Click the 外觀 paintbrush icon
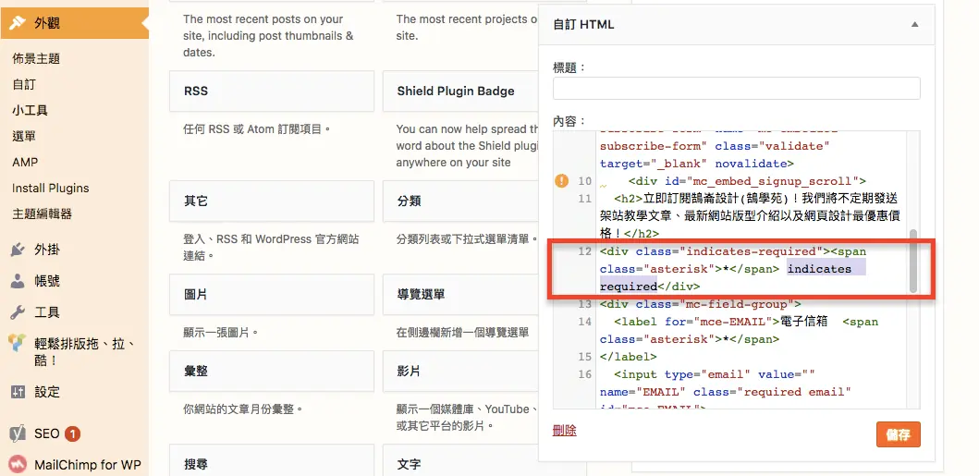The width and height of the screenshot is (979, 476). click(x=18, y=23)
